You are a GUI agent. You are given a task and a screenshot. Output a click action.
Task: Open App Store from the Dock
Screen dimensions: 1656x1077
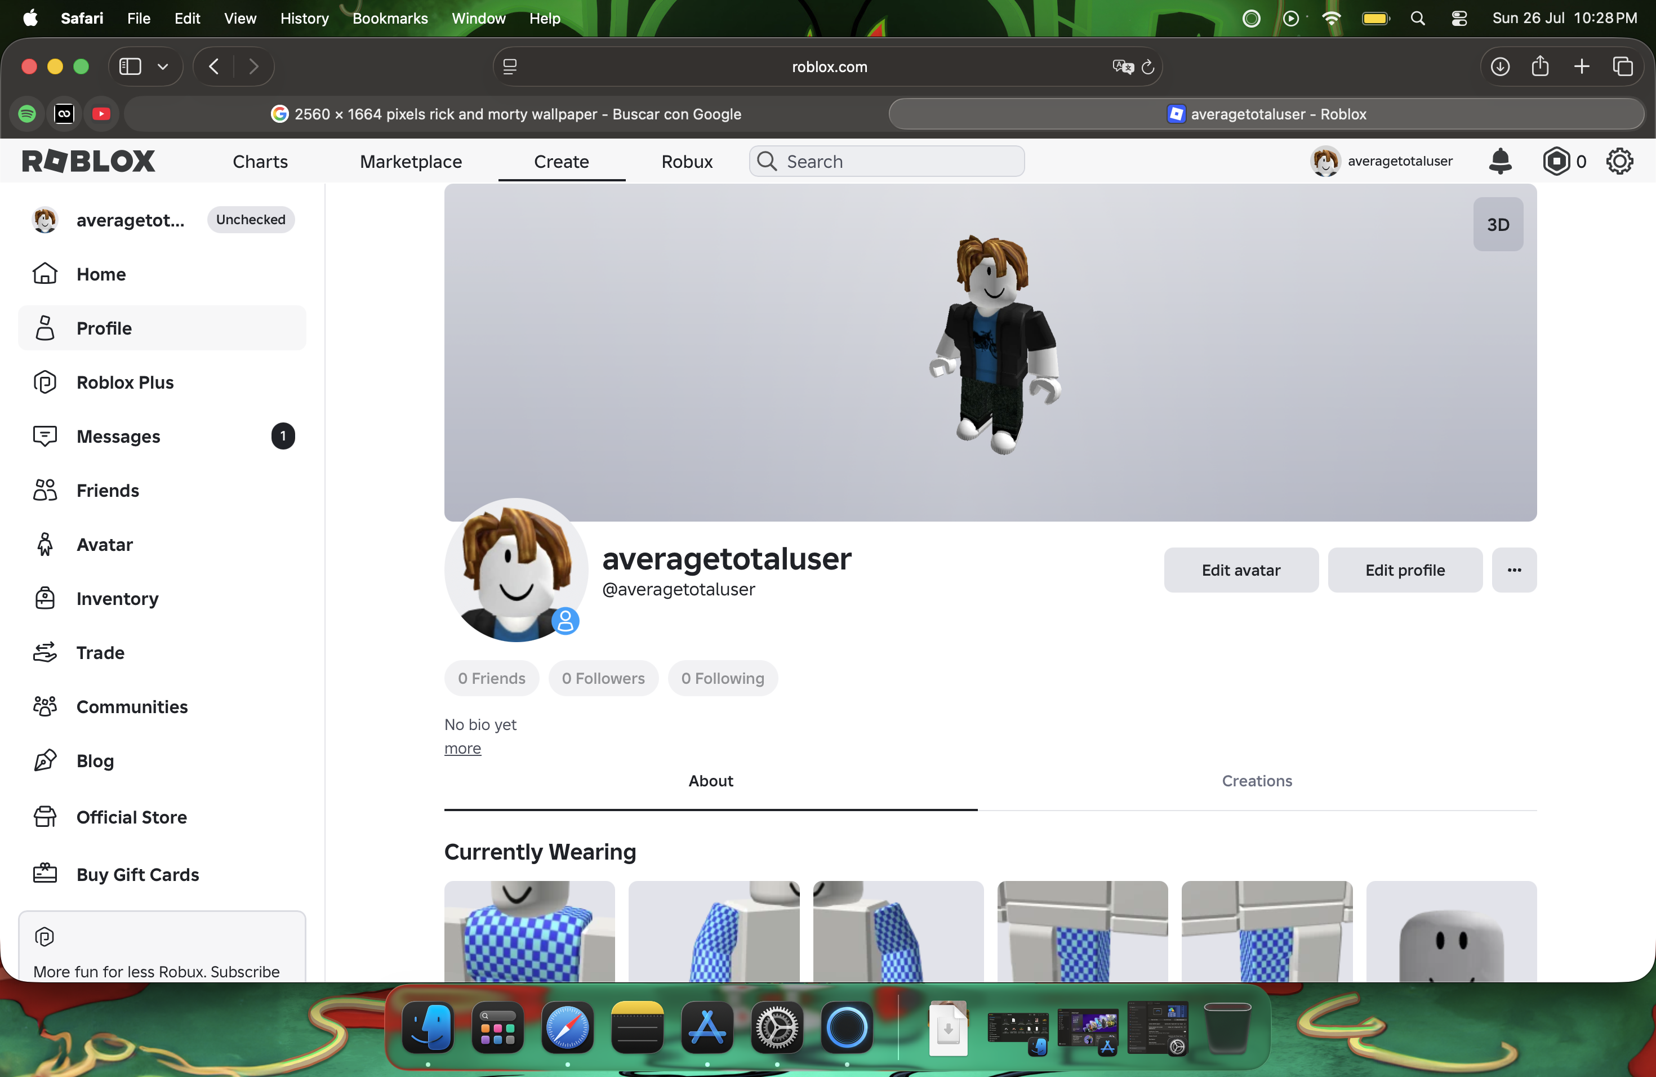click(707, 1027)
